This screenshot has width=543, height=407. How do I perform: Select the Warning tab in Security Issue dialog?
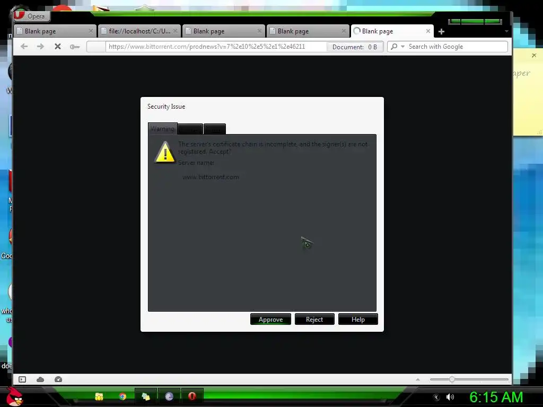(162, 129)
